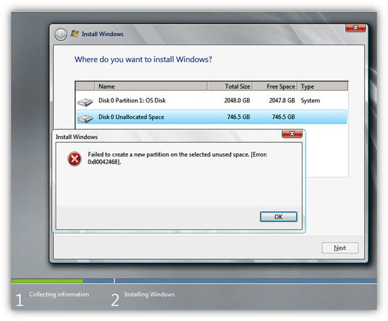
Task: Click the Next button
Action: click(340, 248)
